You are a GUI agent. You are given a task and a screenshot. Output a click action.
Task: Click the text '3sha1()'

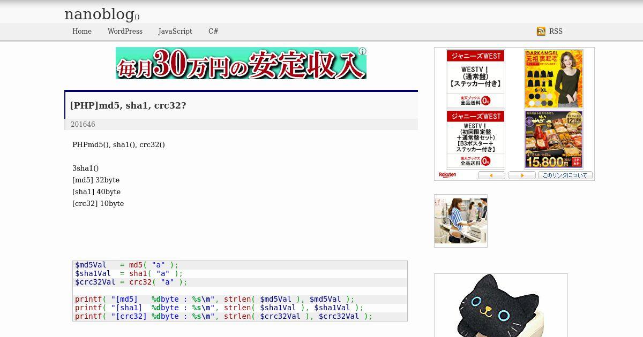(86, 168)
